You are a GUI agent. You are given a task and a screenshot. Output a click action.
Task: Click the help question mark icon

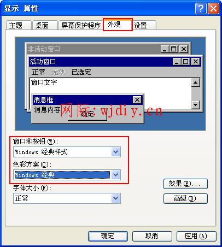coord(201,8)
